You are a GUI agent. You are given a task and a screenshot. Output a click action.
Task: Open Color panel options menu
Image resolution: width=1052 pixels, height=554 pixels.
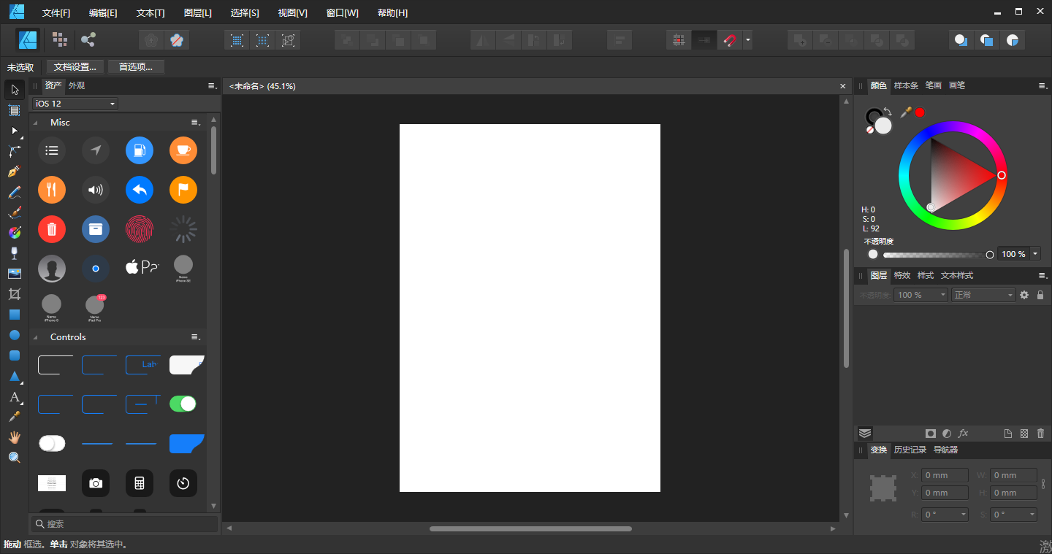click(1043, 86)
